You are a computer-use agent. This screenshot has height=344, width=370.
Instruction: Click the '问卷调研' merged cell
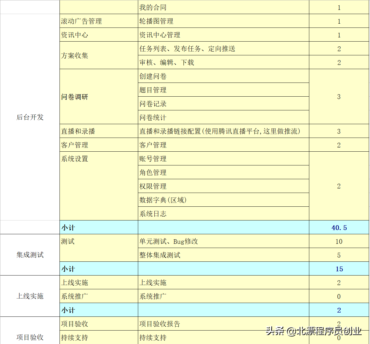pyautogui.click(x=99, y=97)
